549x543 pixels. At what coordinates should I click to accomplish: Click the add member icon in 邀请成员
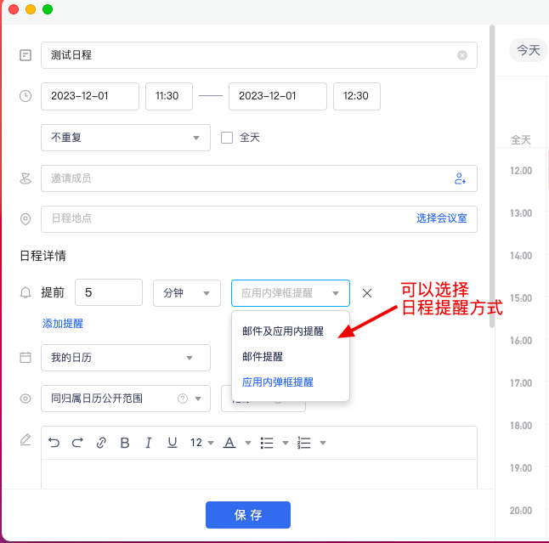pos(460,178)
